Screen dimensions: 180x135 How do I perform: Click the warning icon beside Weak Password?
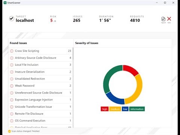pyautogui.click(x=12, y=86)
